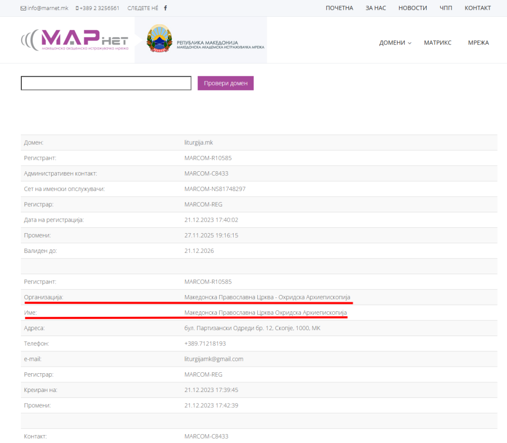The image size is (507, 443).
Task: Click the liturgijamk@gmail.com email value
Action: (x=213, y=359)
